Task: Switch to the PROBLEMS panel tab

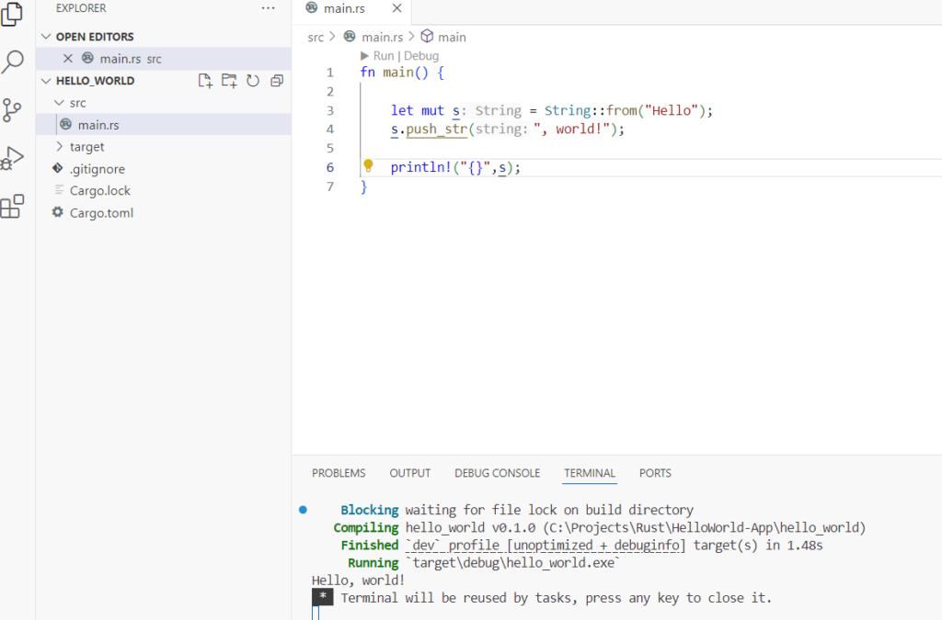Action: click(x=339, y=473)
